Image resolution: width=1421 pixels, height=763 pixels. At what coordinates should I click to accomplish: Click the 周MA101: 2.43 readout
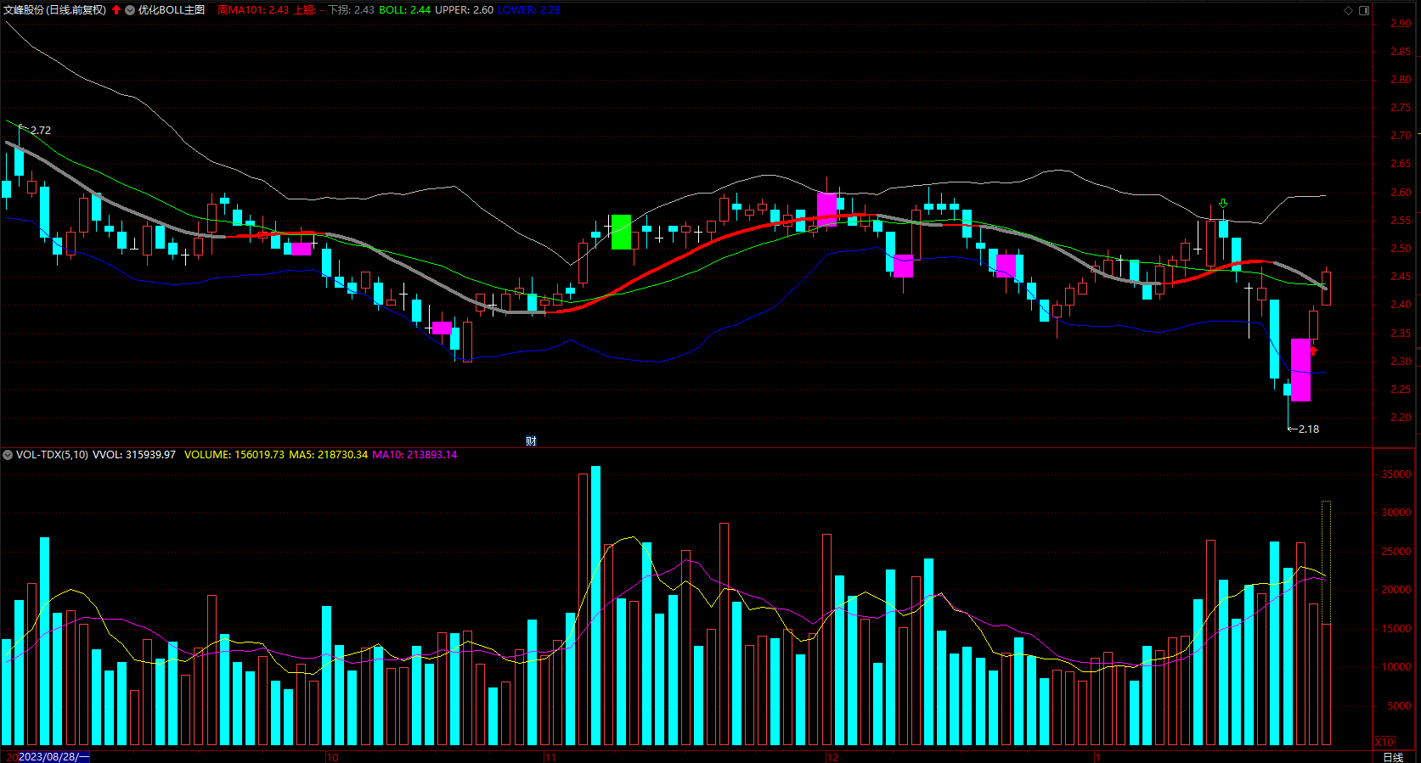[x=252, y=10]
